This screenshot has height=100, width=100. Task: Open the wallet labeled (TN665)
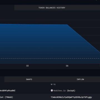point(6,97)
